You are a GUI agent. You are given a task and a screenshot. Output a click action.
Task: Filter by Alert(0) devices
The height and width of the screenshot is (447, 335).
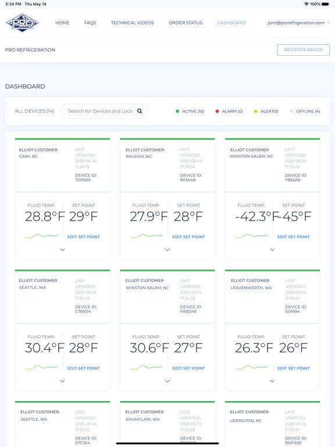pyautogui.click(x=266, y=111)
